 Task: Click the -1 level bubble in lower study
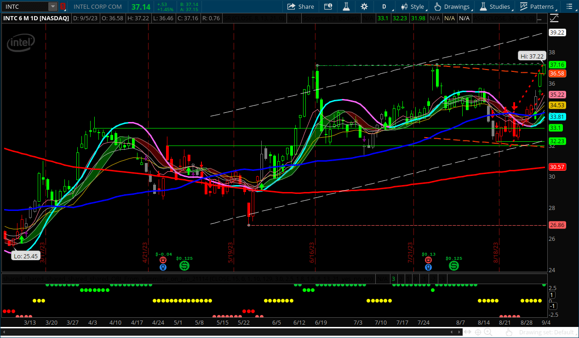pos(553,306)
